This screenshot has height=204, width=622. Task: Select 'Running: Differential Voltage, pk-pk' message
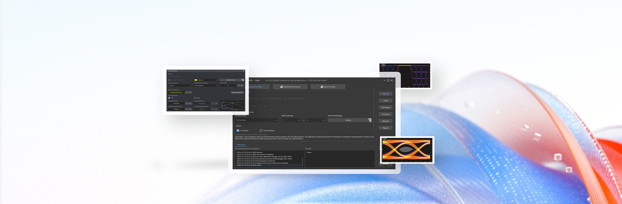click(x=269, y=157)
